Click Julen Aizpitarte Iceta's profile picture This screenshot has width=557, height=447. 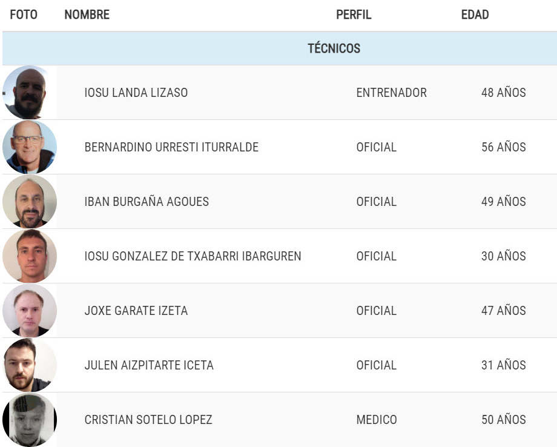coord(30,365)
